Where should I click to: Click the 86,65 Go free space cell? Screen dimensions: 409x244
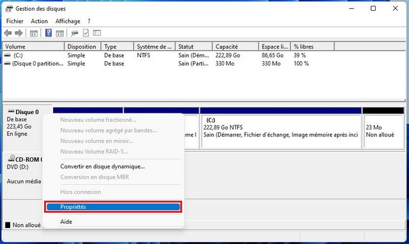(x=273, y=55)
